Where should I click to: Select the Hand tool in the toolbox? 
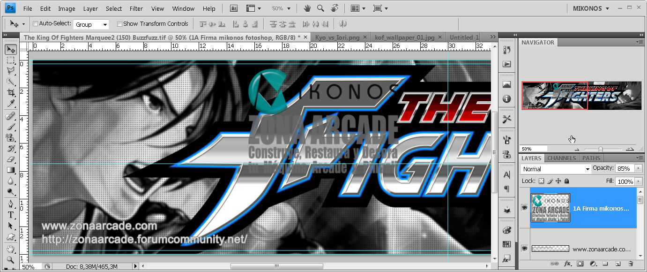(10, 249)
